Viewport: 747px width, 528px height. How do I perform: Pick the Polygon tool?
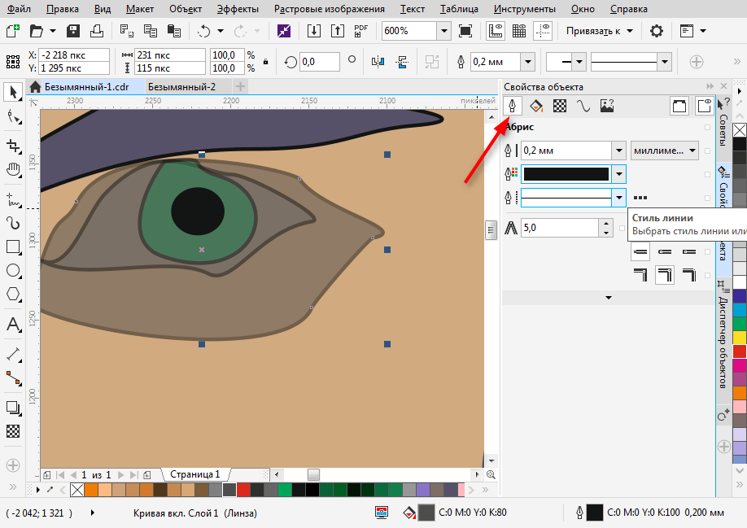click(x=13, y=294)
